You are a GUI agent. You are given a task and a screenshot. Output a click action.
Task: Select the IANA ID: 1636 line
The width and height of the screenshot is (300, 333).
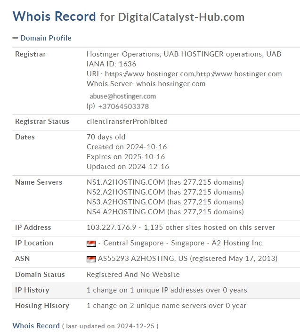[x=111, y=64]
